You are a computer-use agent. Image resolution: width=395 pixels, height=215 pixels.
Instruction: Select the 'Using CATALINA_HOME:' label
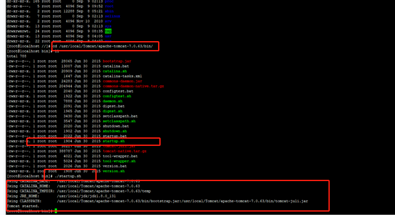coord(28,186)
